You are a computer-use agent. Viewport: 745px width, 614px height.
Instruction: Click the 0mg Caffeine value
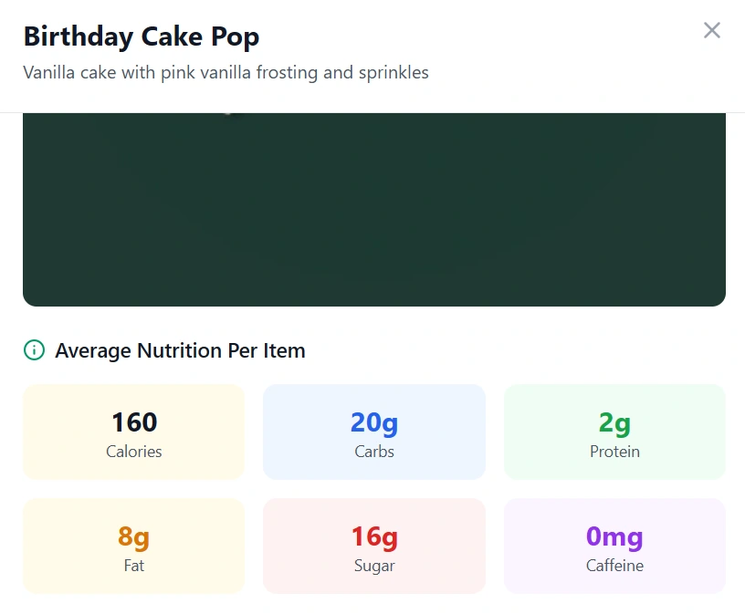[614, 536]
